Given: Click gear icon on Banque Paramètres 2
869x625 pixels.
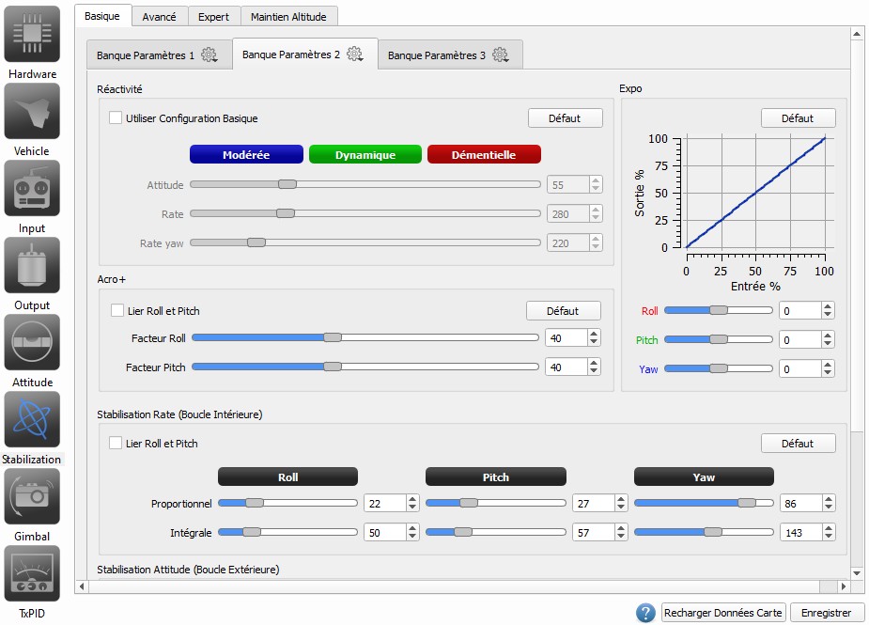Looking at the screenshot, I should pyautogui.click(x=355, y=55).
